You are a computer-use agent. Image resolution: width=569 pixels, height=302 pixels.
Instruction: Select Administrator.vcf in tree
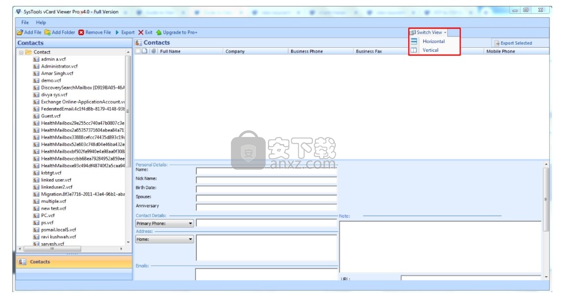tap(59, 66)
